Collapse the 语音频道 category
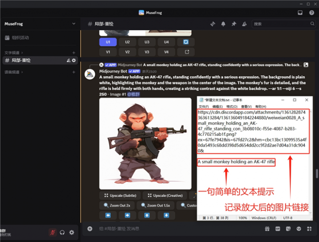This screenshot has width=319, height=242. point(14,72)
